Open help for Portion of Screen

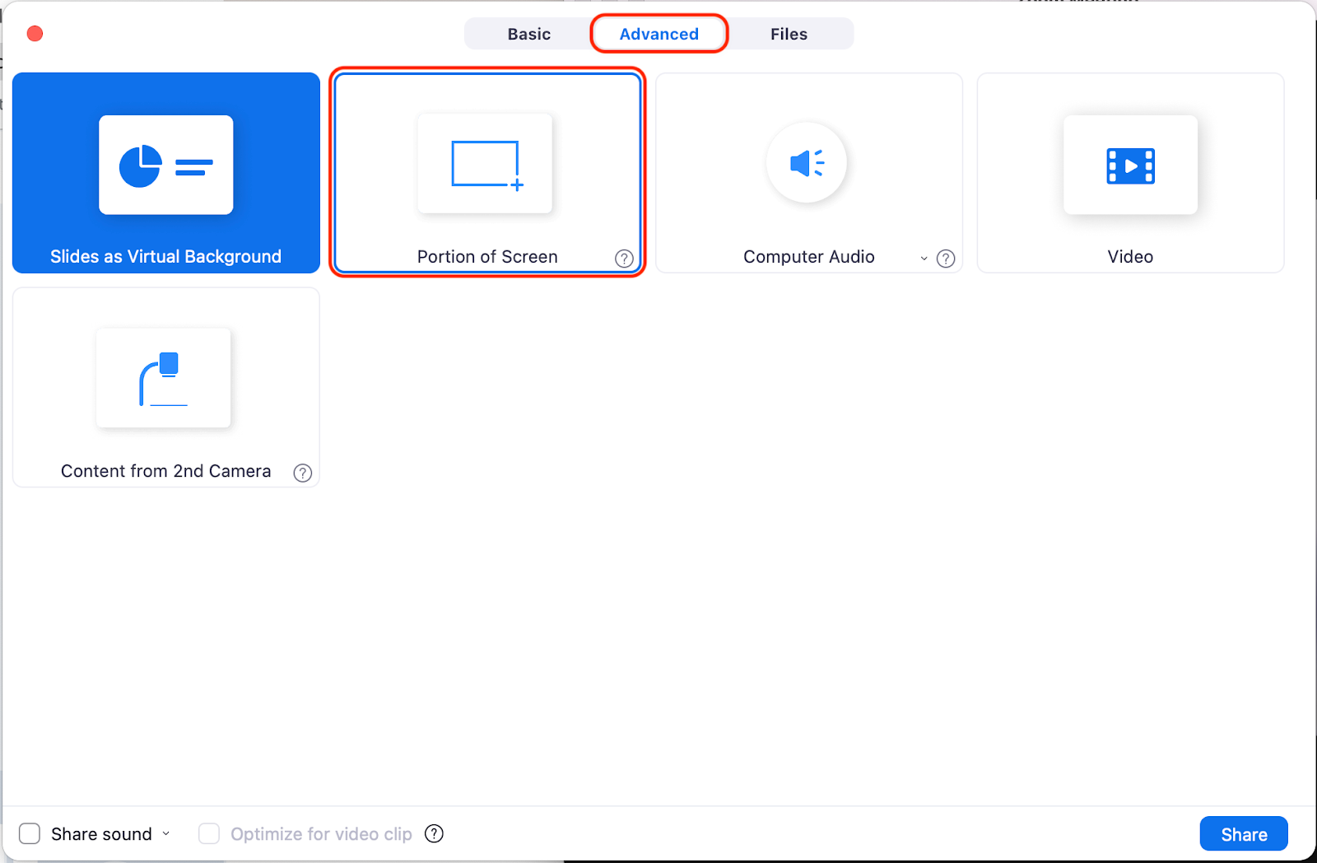(625, 259)
